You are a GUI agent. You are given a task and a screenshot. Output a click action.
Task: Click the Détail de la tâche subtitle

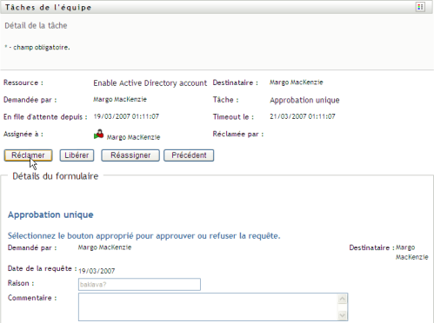coord(36,25)
